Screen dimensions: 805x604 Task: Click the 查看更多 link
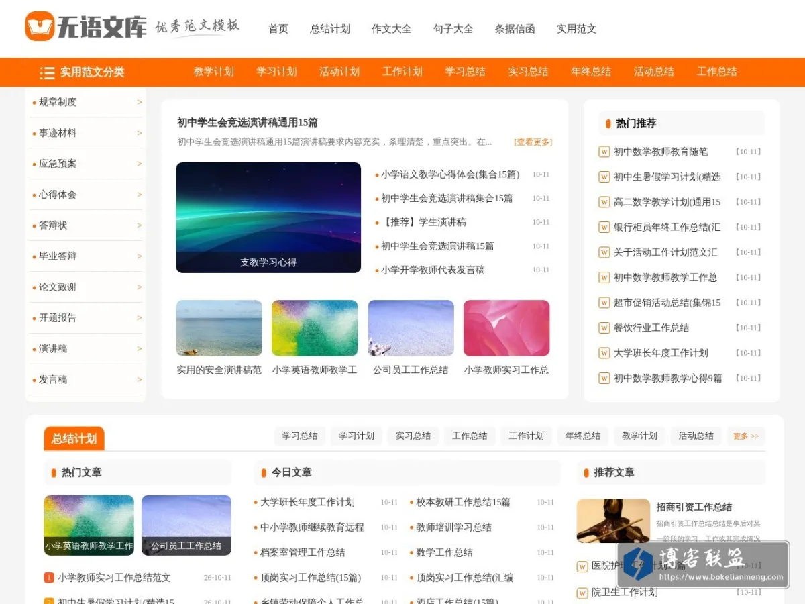click(x=533, y=142)
